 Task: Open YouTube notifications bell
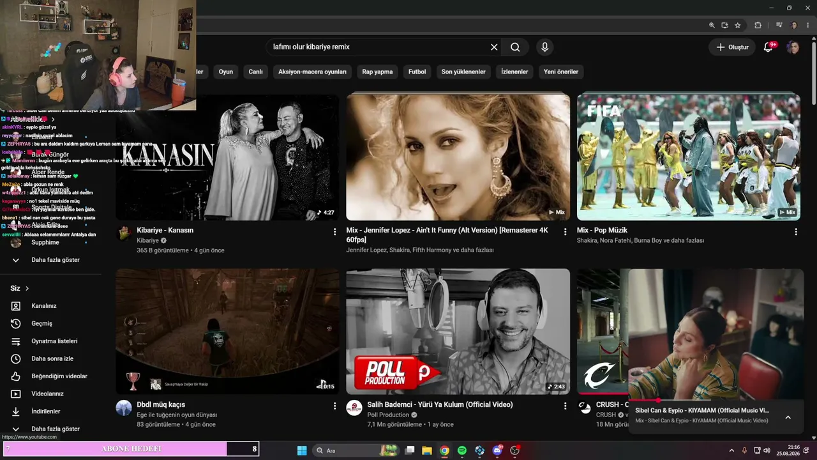[x=768, y=47]
